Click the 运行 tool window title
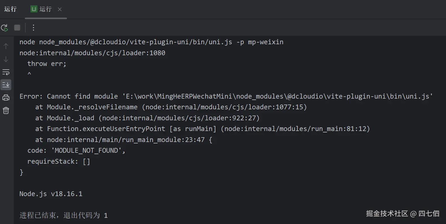Screen dimensions: 446x224 [10, 9]
